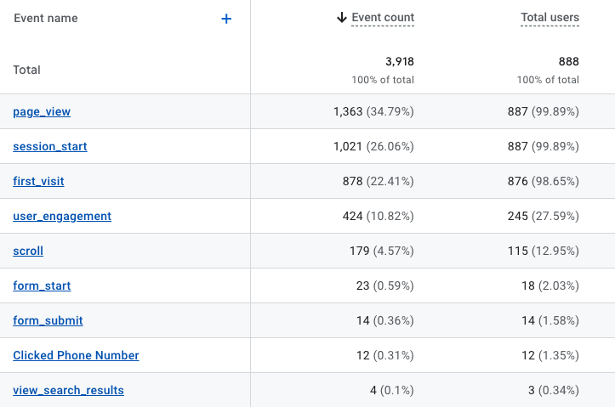Click the 14 (0.36%) event count cell
The height and width of the screenshot is (407, 615).
click(385, 321)
